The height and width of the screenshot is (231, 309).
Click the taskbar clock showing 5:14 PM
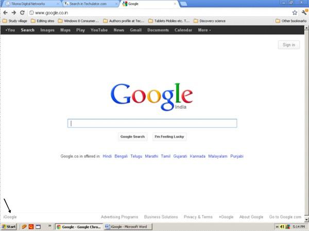point(299,227)
